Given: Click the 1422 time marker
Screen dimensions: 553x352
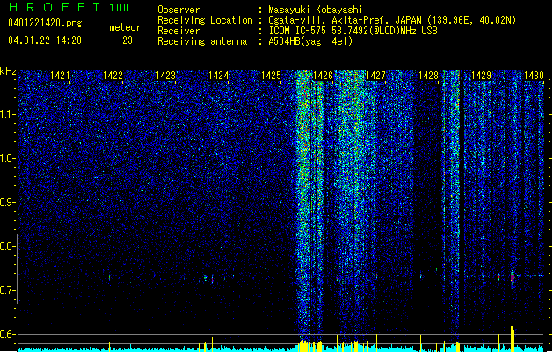Looking at the screenshot, I should (x=113, y=76).
